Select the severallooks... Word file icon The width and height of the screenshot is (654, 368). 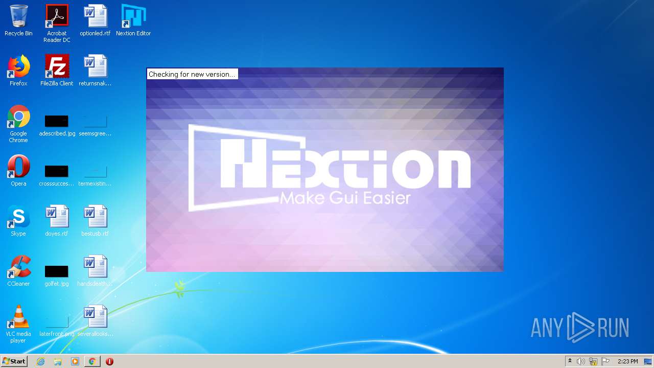95,321
